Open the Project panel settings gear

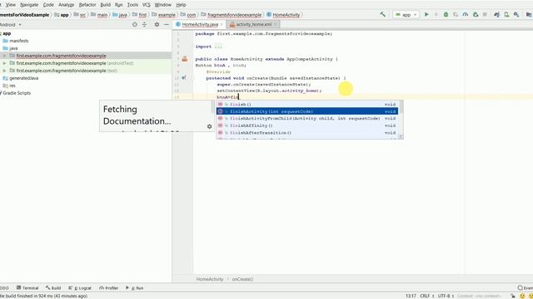pos(157,24)
